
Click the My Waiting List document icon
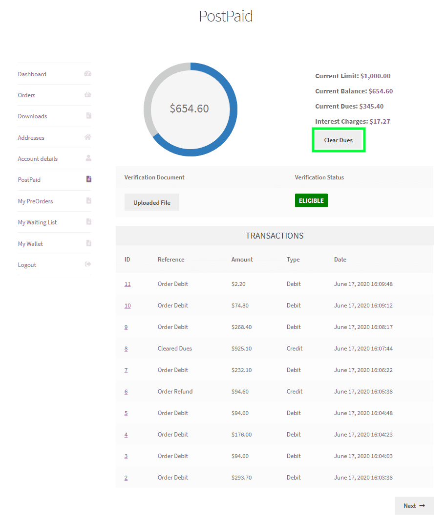click(x=88, y=222)
